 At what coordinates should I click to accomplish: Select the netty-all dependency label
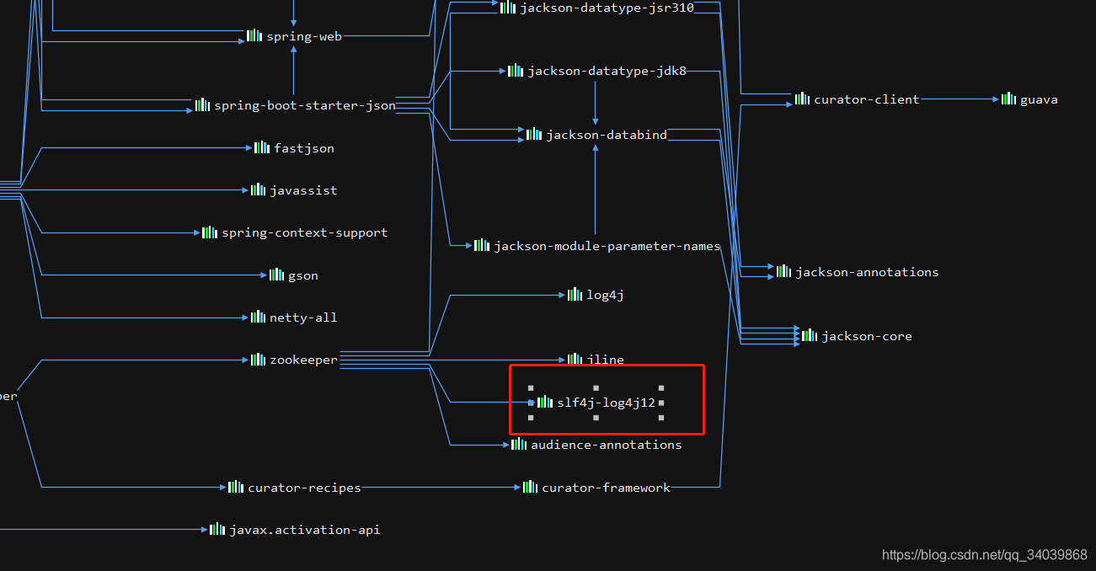point(303,318)
